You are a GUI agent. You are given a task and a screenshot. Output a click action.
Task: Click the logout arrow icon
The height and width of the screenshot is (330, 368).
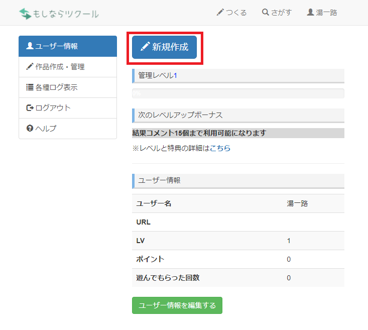[x=30, y=108]
